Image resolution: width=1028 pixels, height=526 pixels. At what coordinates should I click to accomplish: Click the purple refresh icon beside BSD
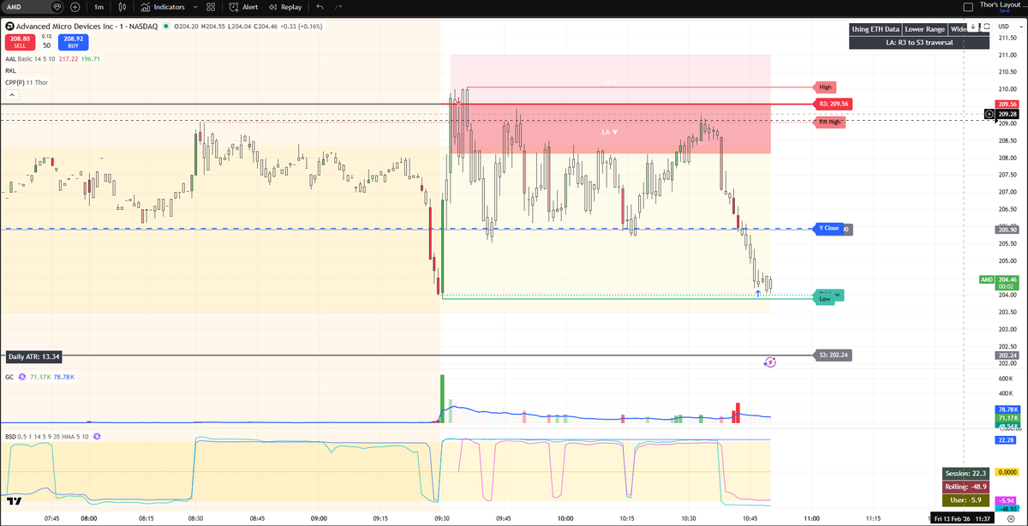tap(97, 436)
